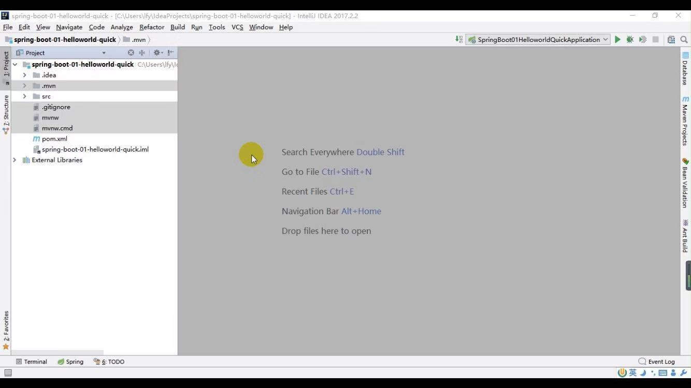Start debugging with the bug icon
This screenshot has height=388, width=691.
pyautogui.click(x=630, y=39)
